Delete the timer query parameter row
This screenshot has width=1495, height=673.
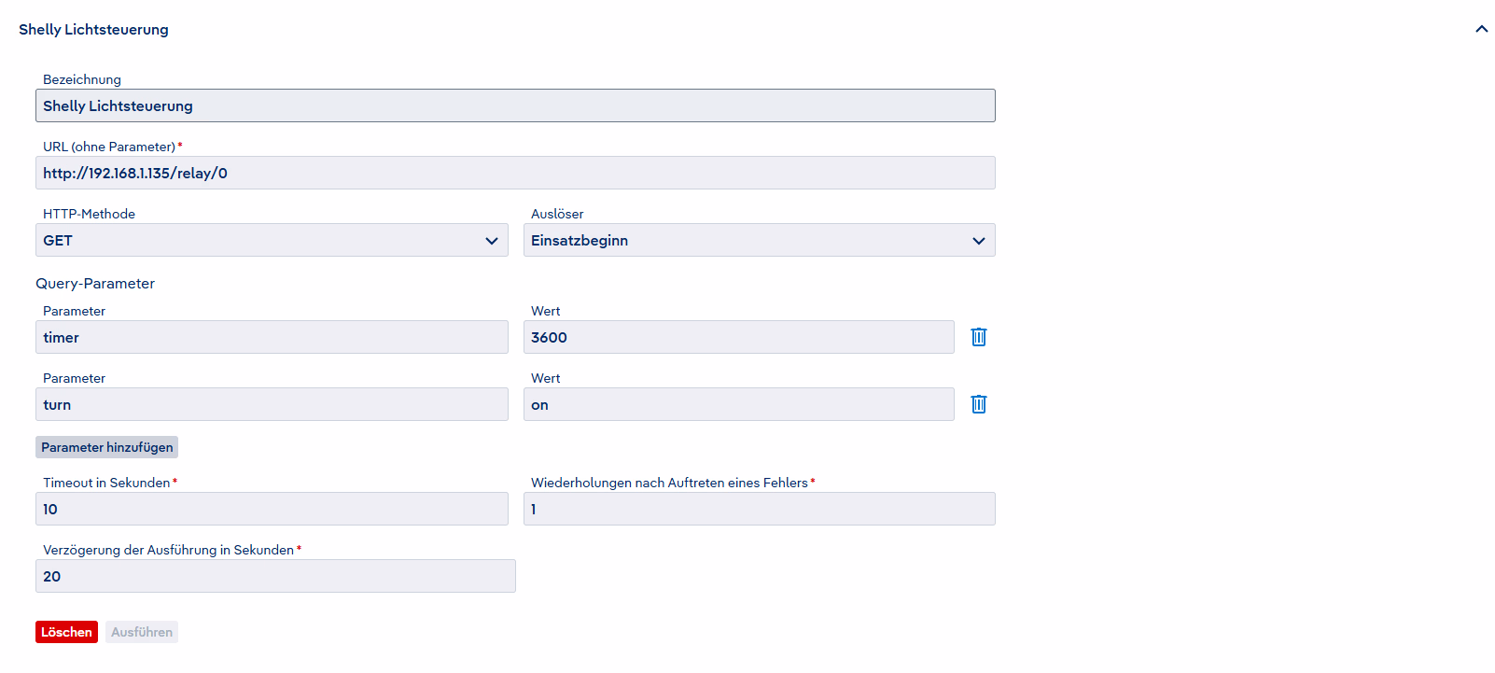[x=979, y=337]
